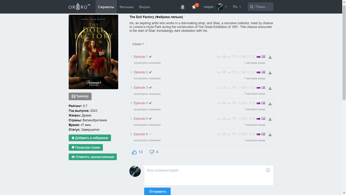Open the Ru language dropdown
The height and width of the screenshot is (195, 346).
[x=237, y=7]
